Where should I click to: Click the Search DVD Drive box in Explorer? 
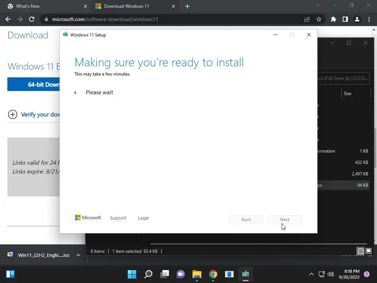point(343,78)
